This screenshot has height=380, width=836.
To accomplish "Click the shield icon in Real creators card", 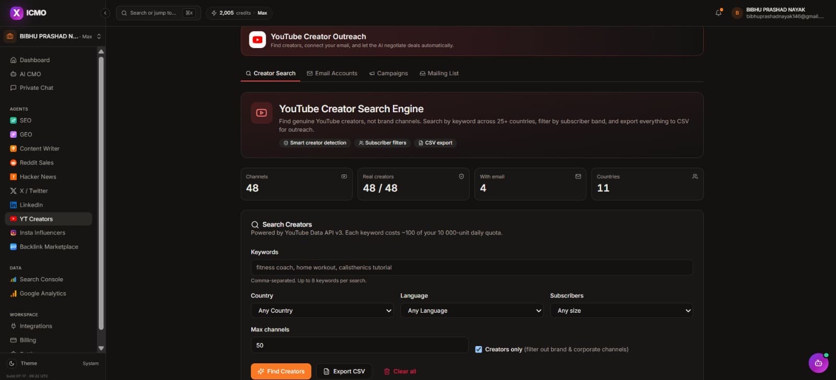I will pyautogui.click(x=461, y=176).
